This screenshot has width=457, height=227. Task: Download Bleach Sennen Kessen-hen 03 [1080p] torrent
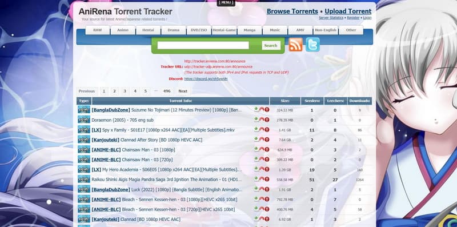pyautogui.click(x=256, y=199)
